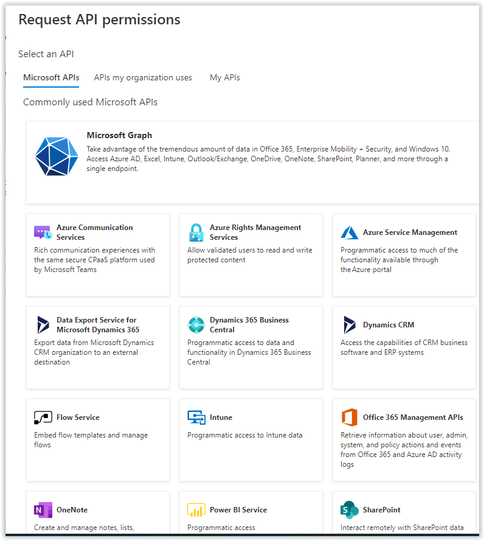Viewport: 484px width, 541px height.
Task: Click the SharePoint logo icon
Action: [349, 510]
